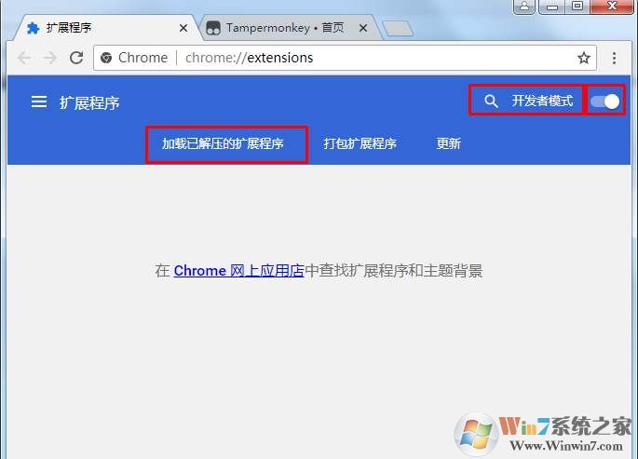
Task: Toggle the 开发者模式 switch off
Action: click(604, 101)
